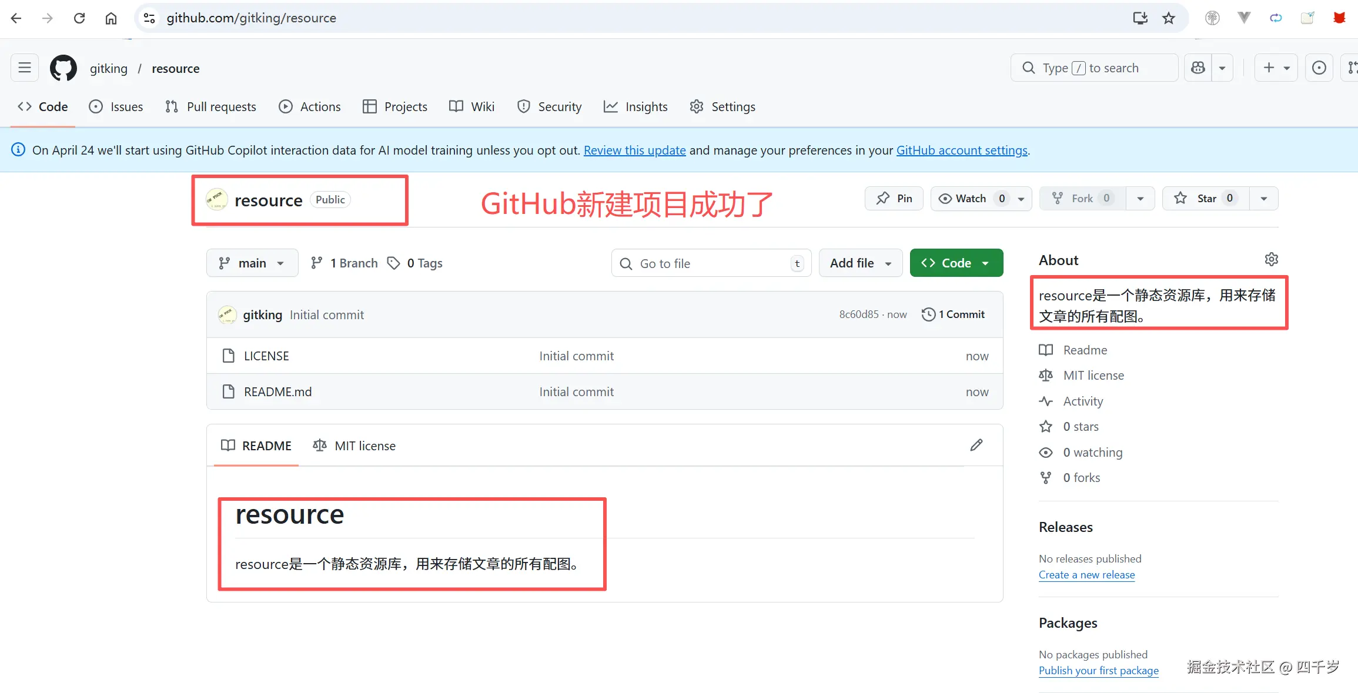The image size is (1358, 693).
Task: Edit the README using the pencil icon
Action: (976, 445)
